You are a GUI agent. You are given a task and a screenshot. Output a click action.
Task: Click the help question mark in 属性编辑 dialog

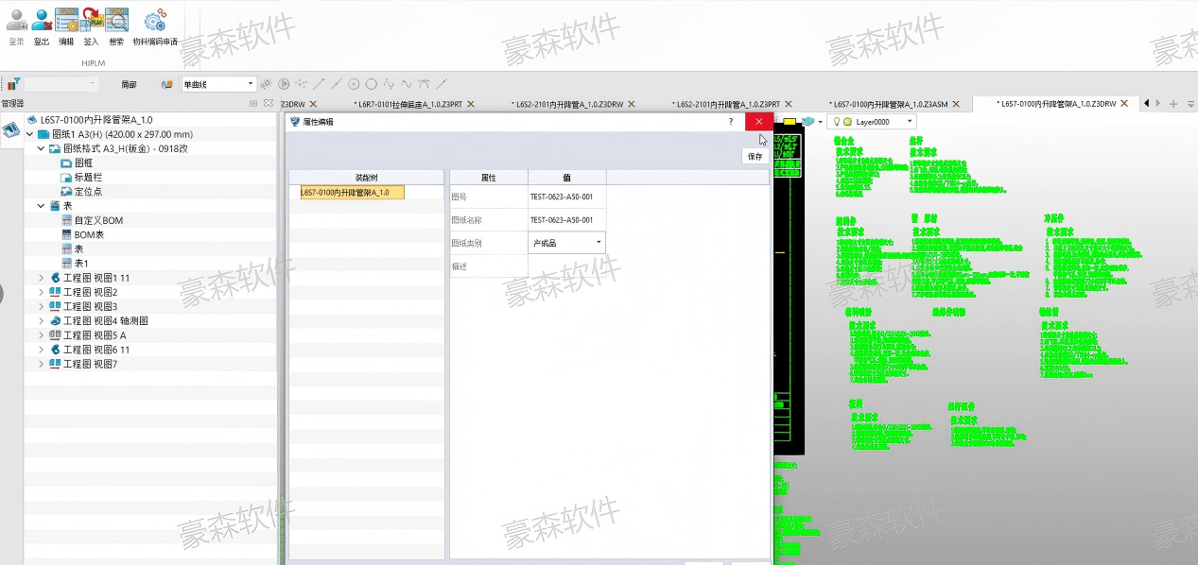[x=730, y=122]
